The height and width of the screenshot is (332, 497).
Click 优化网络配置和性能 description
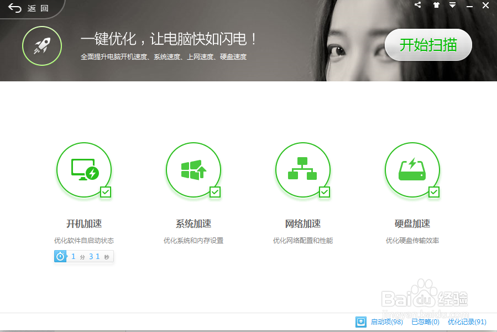[303, 241]
